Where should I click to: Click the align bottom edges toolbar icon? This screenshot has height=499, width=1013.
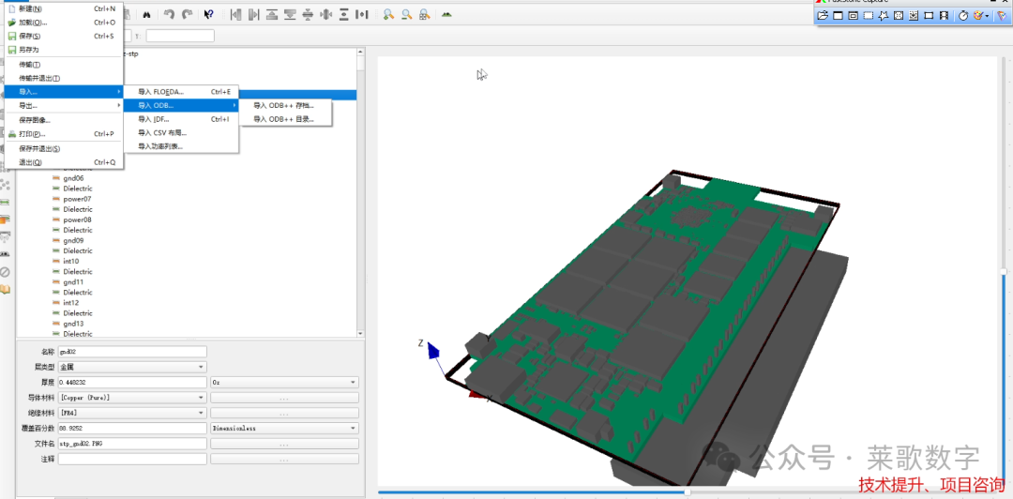[290, 14]
